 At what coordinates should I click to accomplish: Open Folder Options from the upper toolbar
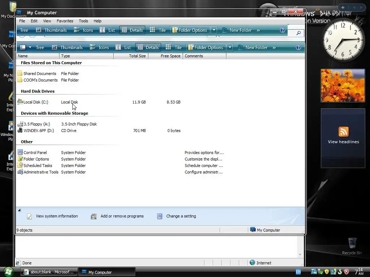[190, 30]
